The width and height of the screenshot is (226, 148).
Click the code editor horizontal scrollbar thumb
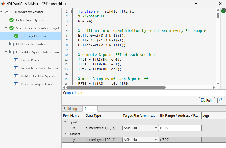click(116, 87)
